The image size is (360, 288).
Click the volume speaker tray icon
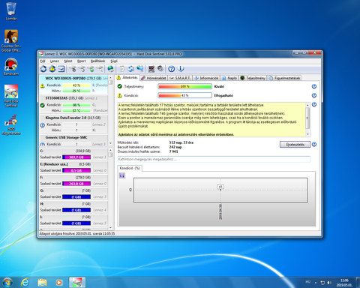329,283
